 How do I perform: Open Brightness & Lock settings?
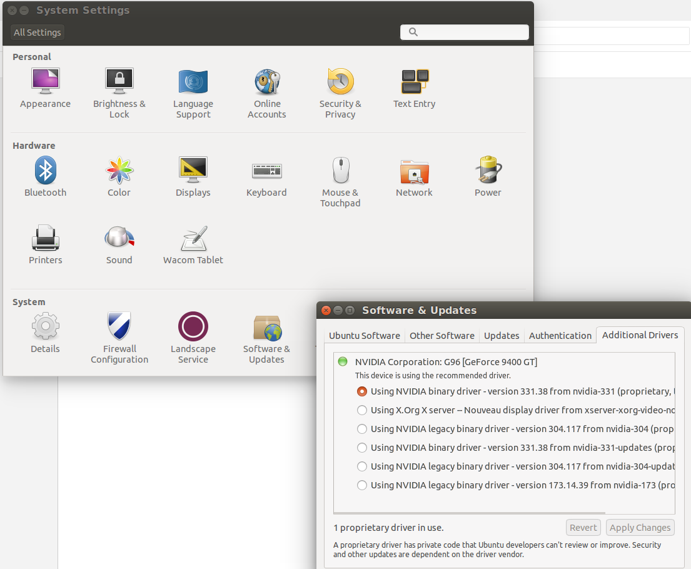coord(119,93)
